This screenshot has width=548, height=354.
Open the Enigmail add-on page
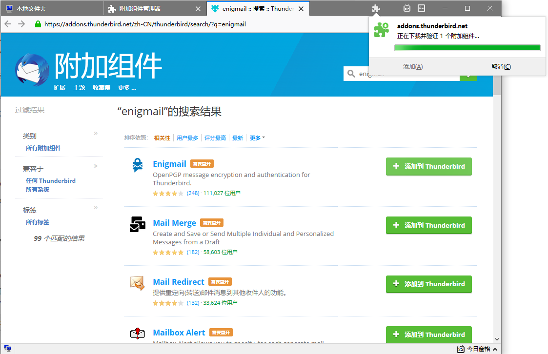(170, 164)
